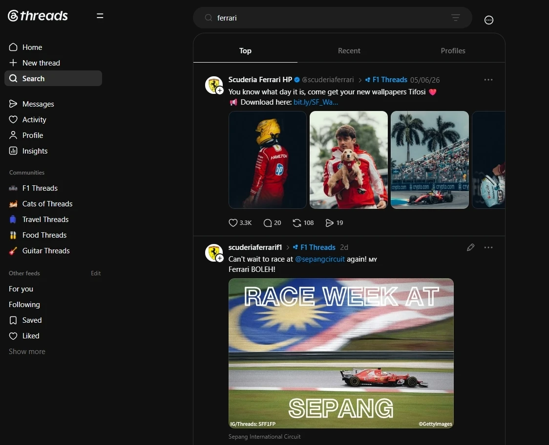Expand Show more feeds
The height and width of the screenshot is (445, 549).
[x=27, y=352]
